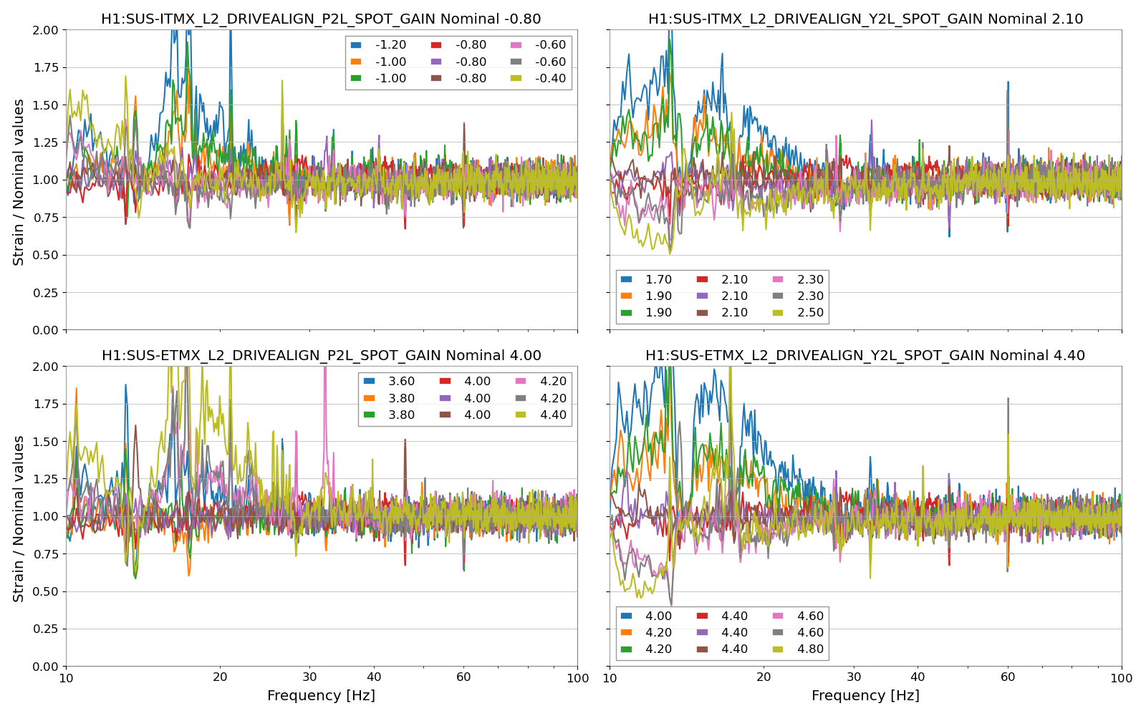Click Strain / Nominal values label on ETMX P2L plot
The image size is (1146, 716).
click(x=19, y=518)
